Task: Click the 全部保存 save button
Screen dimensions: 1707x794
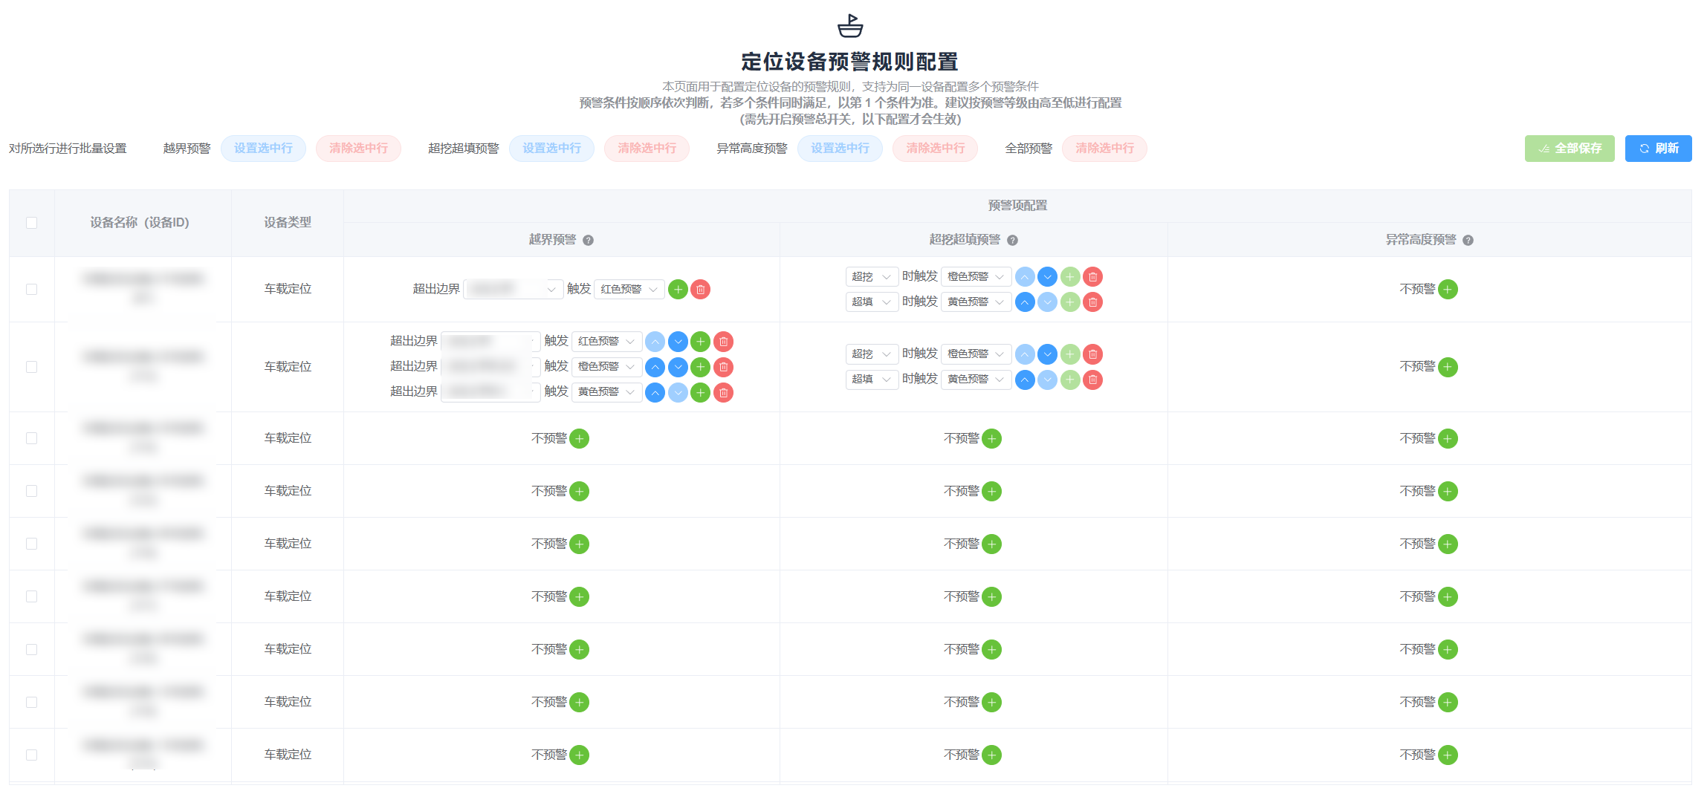Action: (1570, 149)
